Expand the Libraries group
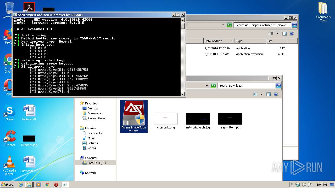Image resolution: width=335 pixels, height=188 pixels. click(x=88, y=128)
